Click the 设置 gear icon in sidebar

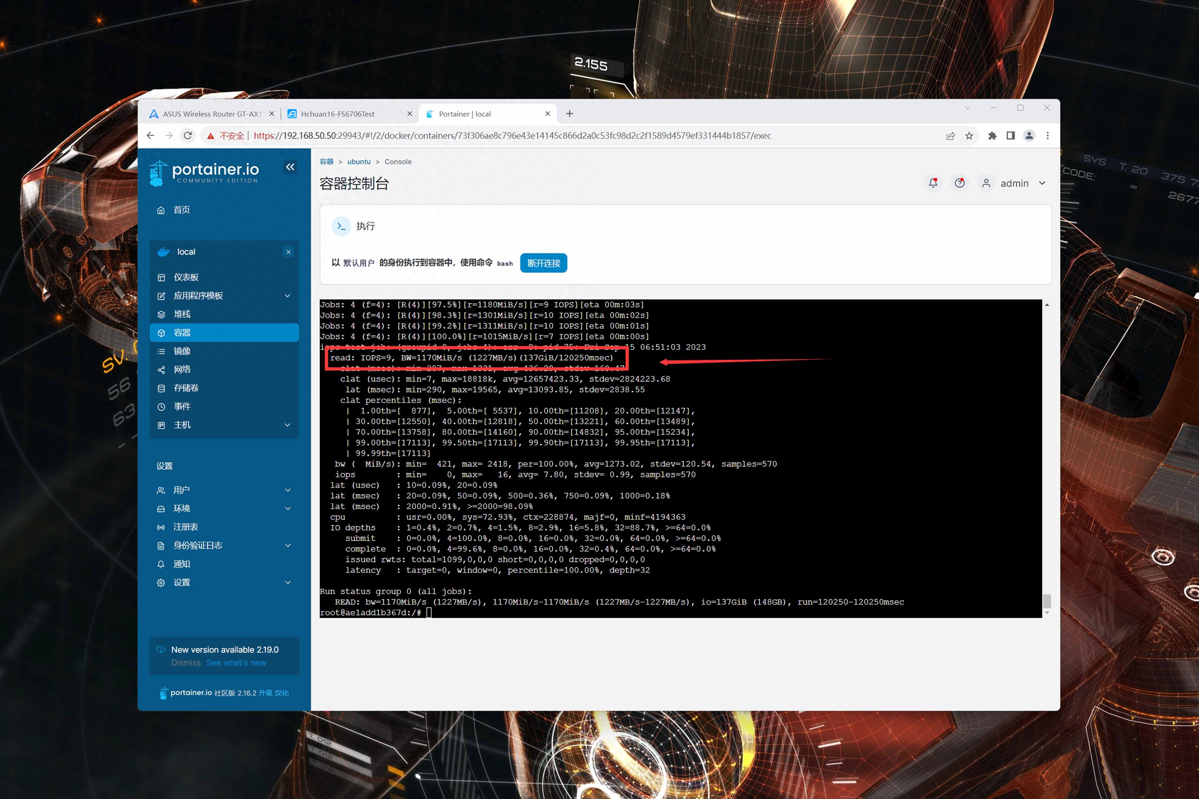161,583
